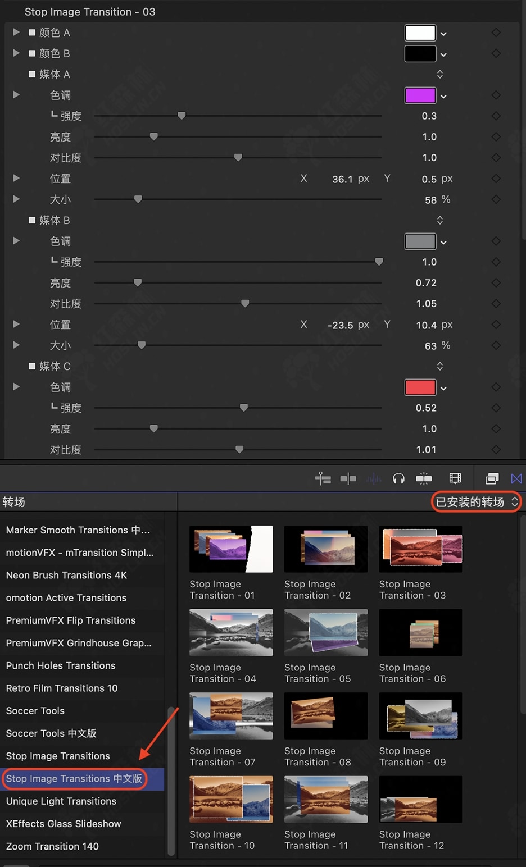This screenshot has width=526, height=867.
Task: Open 媒体 A 色调 purple color dropdown arrow
Action: pyautogui.click(x=443, y=96)
